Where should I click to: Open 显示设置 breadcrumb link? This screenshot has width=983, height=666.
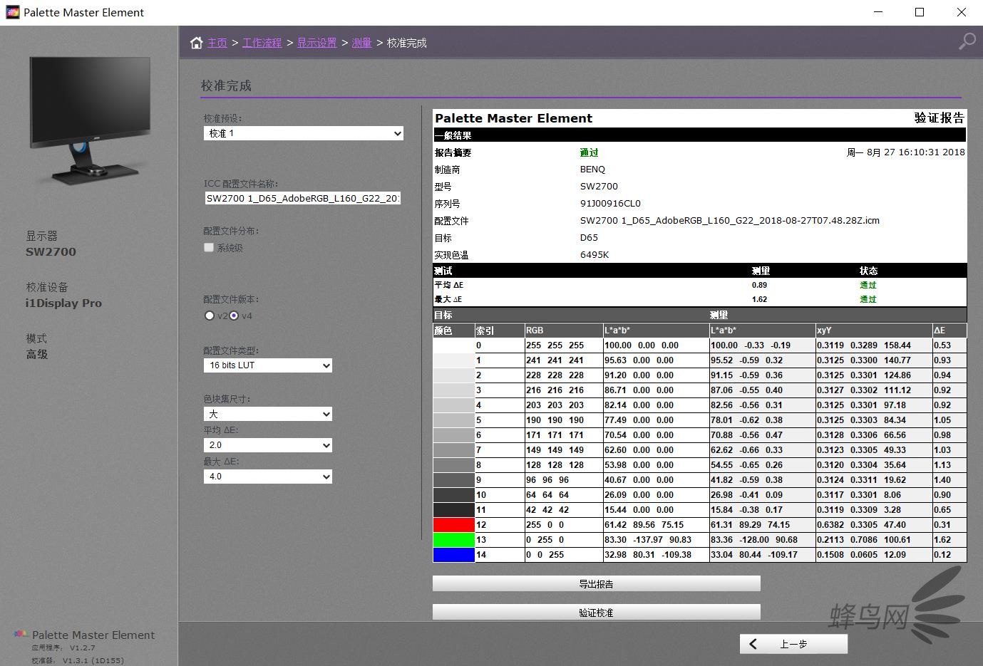316,43
